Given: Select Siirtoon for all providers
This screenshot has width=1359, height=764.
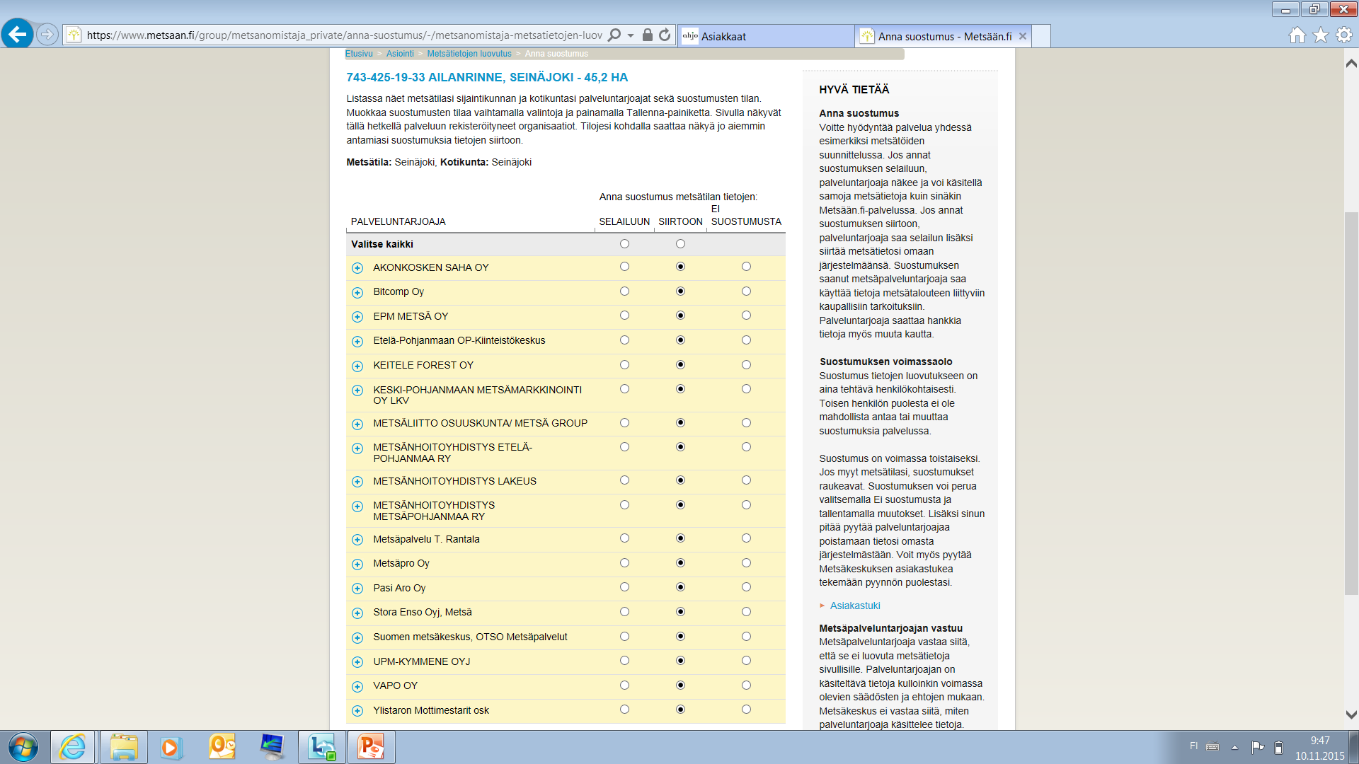Looking at the screenshot, I should pos(680,244).
